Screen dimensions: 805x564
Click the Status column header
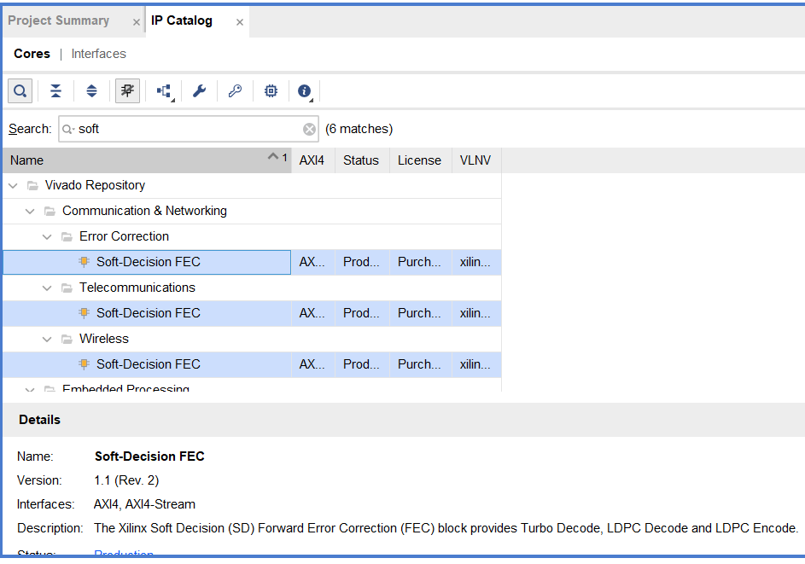362,160
